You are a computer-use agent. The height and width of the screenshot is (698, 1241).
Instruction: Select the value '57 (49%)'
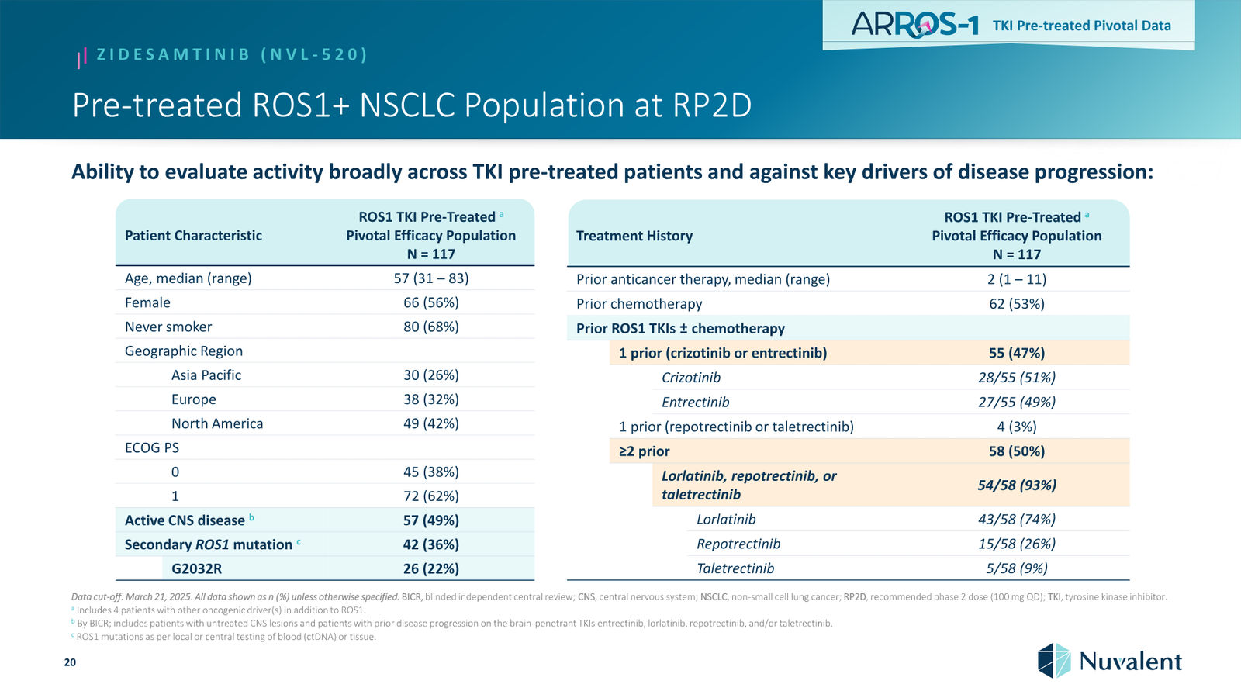[x=431, y=520]
